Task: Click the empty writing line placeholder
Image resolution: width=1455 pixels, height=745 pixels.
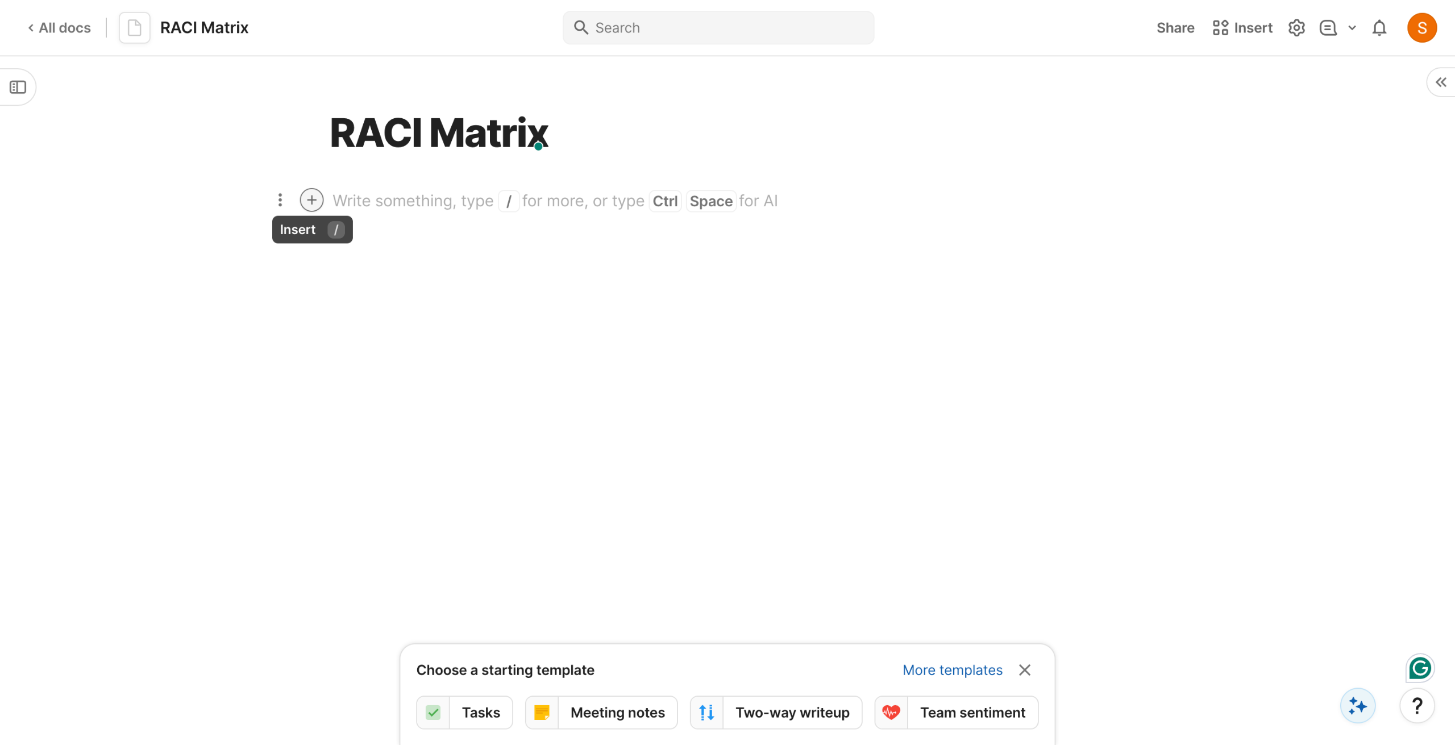Action: click(555, 201)
